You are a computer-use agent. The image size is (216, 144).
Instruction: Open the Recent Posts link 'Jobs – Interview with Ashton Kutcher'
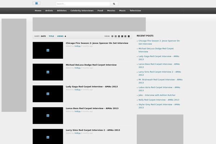click(157, 95)
